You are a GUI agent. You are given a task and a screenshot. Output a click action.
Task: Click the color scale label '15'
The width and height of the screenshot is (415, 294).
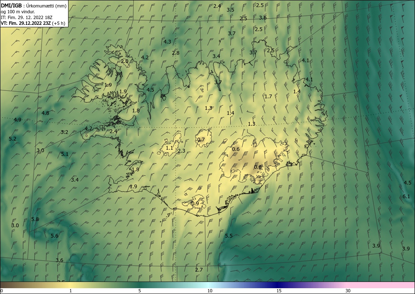click(279, 291)
